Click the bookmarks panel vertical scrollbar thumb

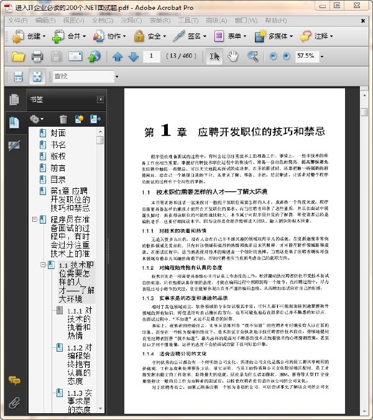(x=100, y=140)
